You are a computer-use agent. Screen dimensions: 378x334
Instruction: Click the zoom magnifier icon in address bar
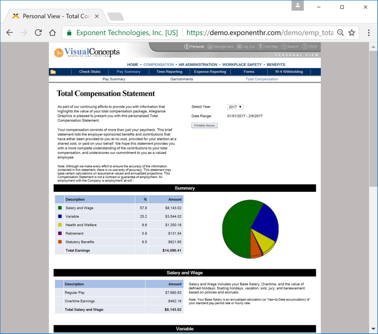pyautogui.click(x=340, y=32)
